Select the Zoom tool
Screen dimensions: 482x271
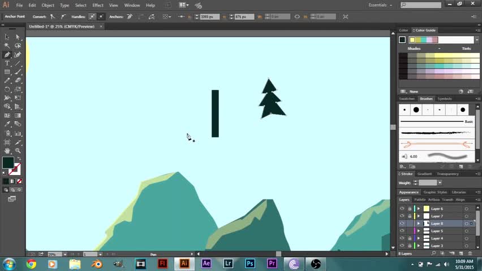(x=18, y=151)
